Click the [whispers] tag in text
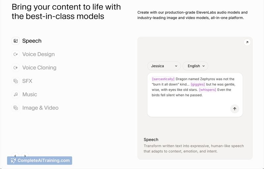 [208, 90]
